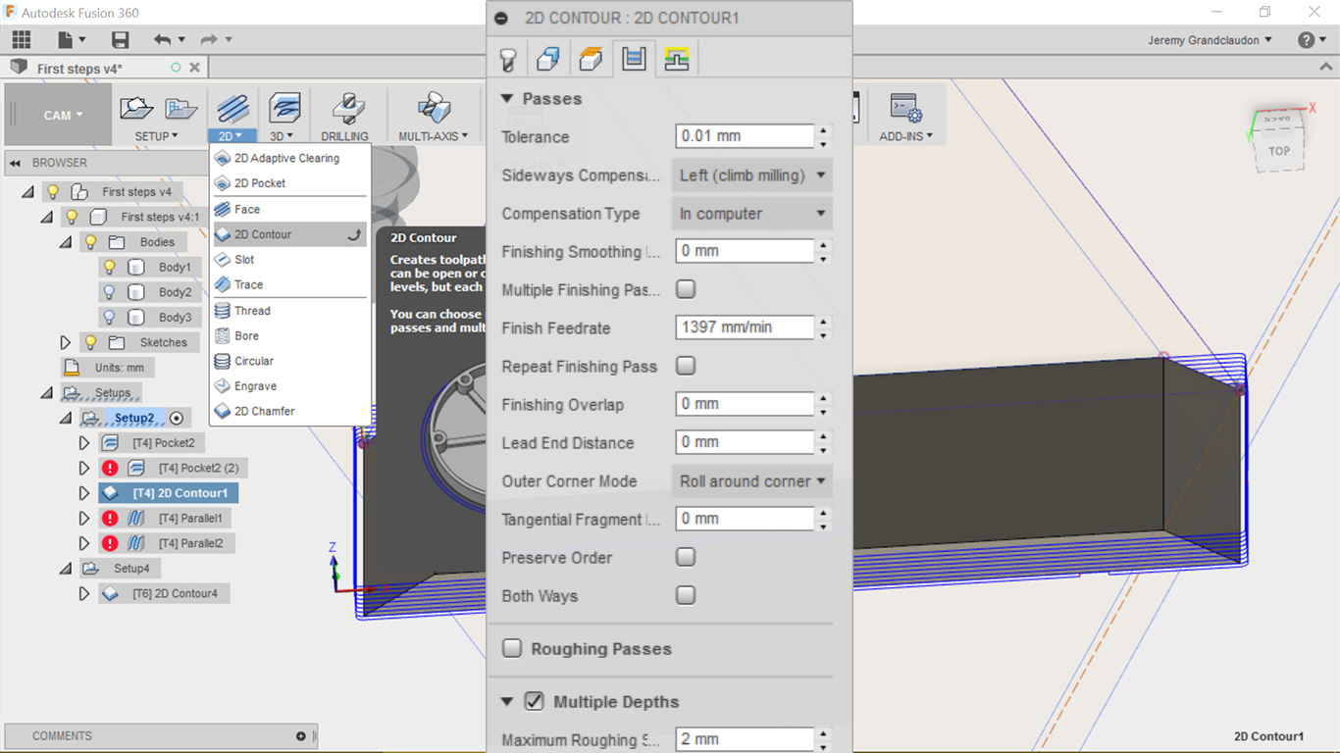Click the 3D milling toolbar icon

tap(284, 108)
